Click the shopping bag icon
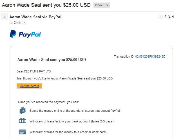The height and width of the screenshot is (139, 174). [23, 110]
